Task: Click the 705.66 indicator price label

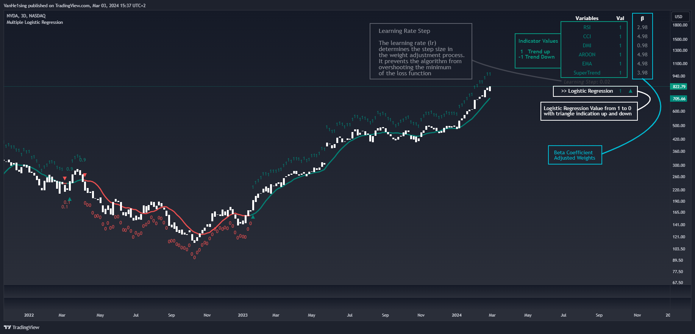Action: [x=679, y=99]
